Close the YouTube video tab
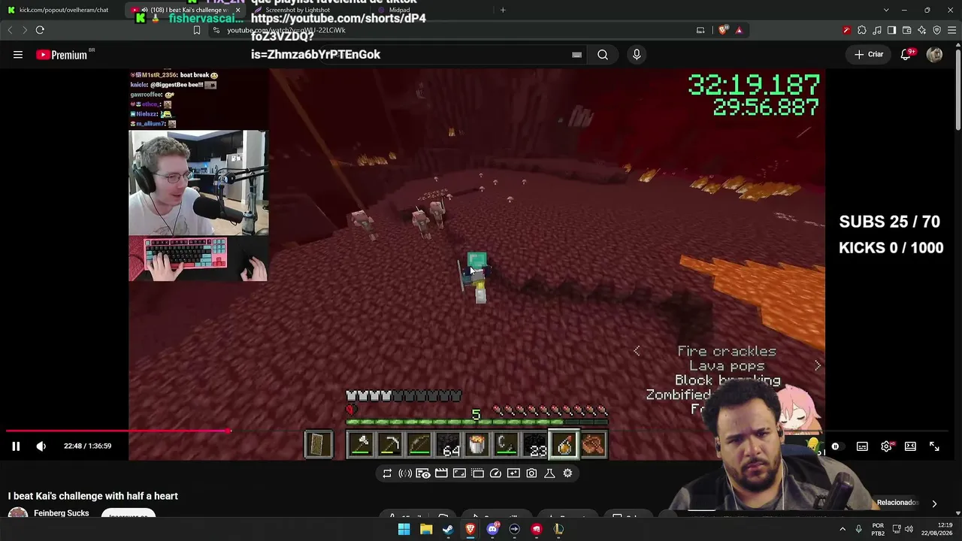 click(237, 10)
